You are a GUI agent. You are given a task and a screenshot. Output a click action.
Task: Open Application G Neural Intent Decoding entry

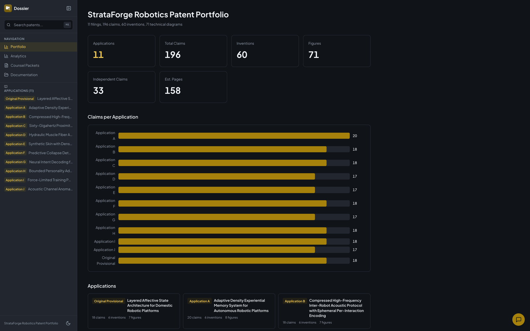coord(38,162)
